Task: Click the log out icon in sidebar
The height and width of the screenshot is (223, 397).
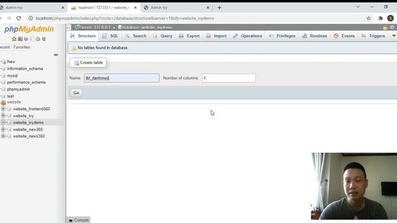Action: [20, 39]
